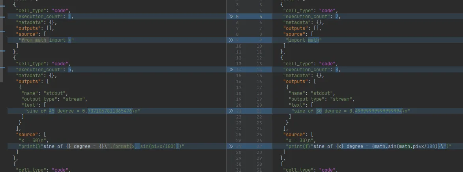Image resolution: width=463 pixels, height=172 pixels.
Task: Select the line "import math"
Action: [304, 40]
